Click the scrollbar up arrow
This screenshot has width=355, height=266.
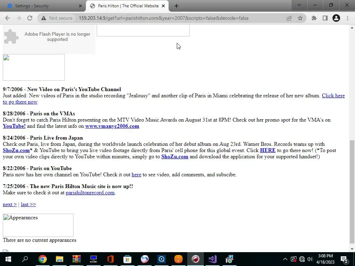pos(352,28)
